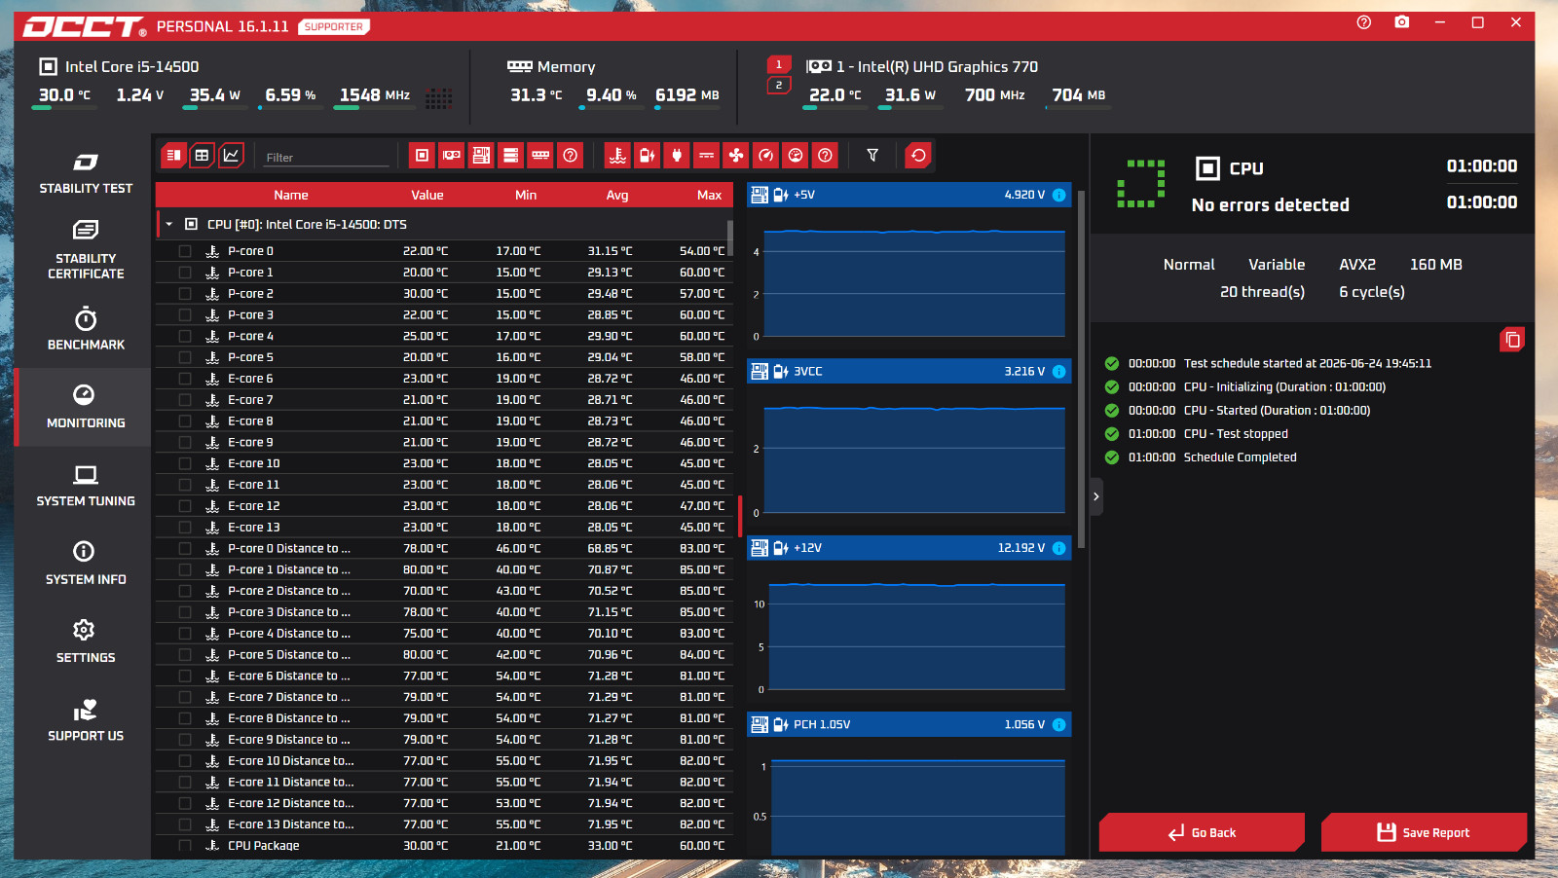Tick the checkbox for P-core 1 Distance row
This screenshot has height=878, width=1558.
click(x=185, y=569)
